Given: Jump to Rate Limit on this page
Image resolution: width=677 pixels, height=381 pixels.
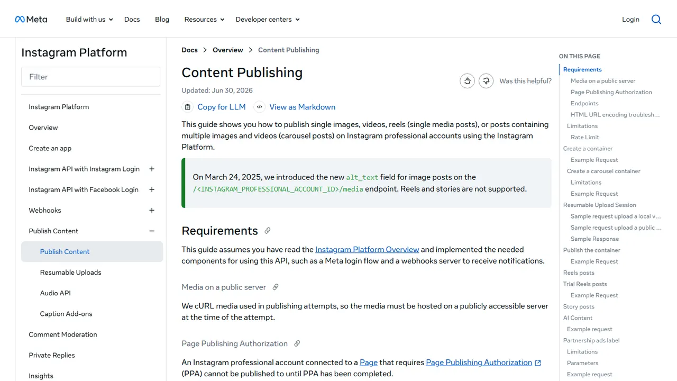Looking at the screenshot, I should click(585, 138).
